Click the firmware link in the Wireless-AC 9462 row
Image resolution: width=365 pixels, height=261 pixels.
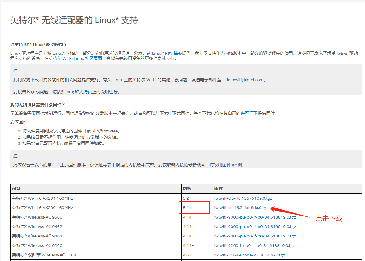255,227
